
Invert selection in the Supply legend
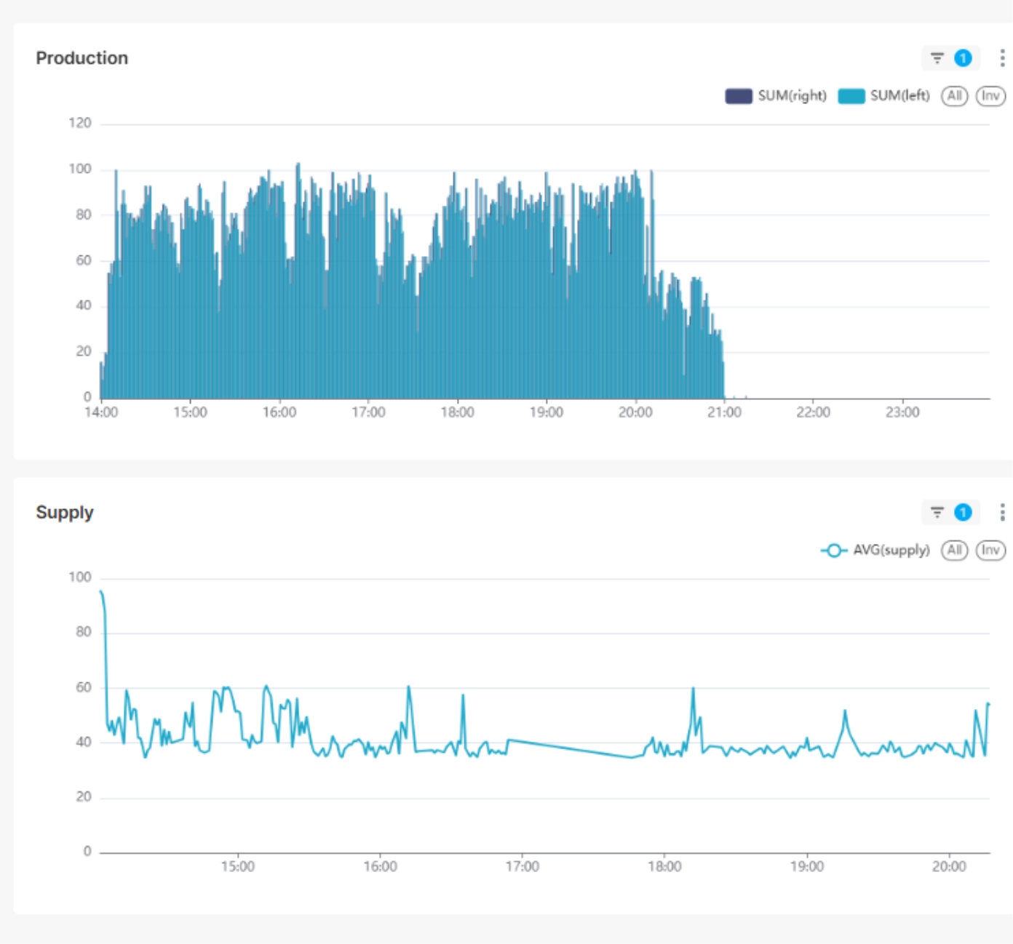(990, 551)
